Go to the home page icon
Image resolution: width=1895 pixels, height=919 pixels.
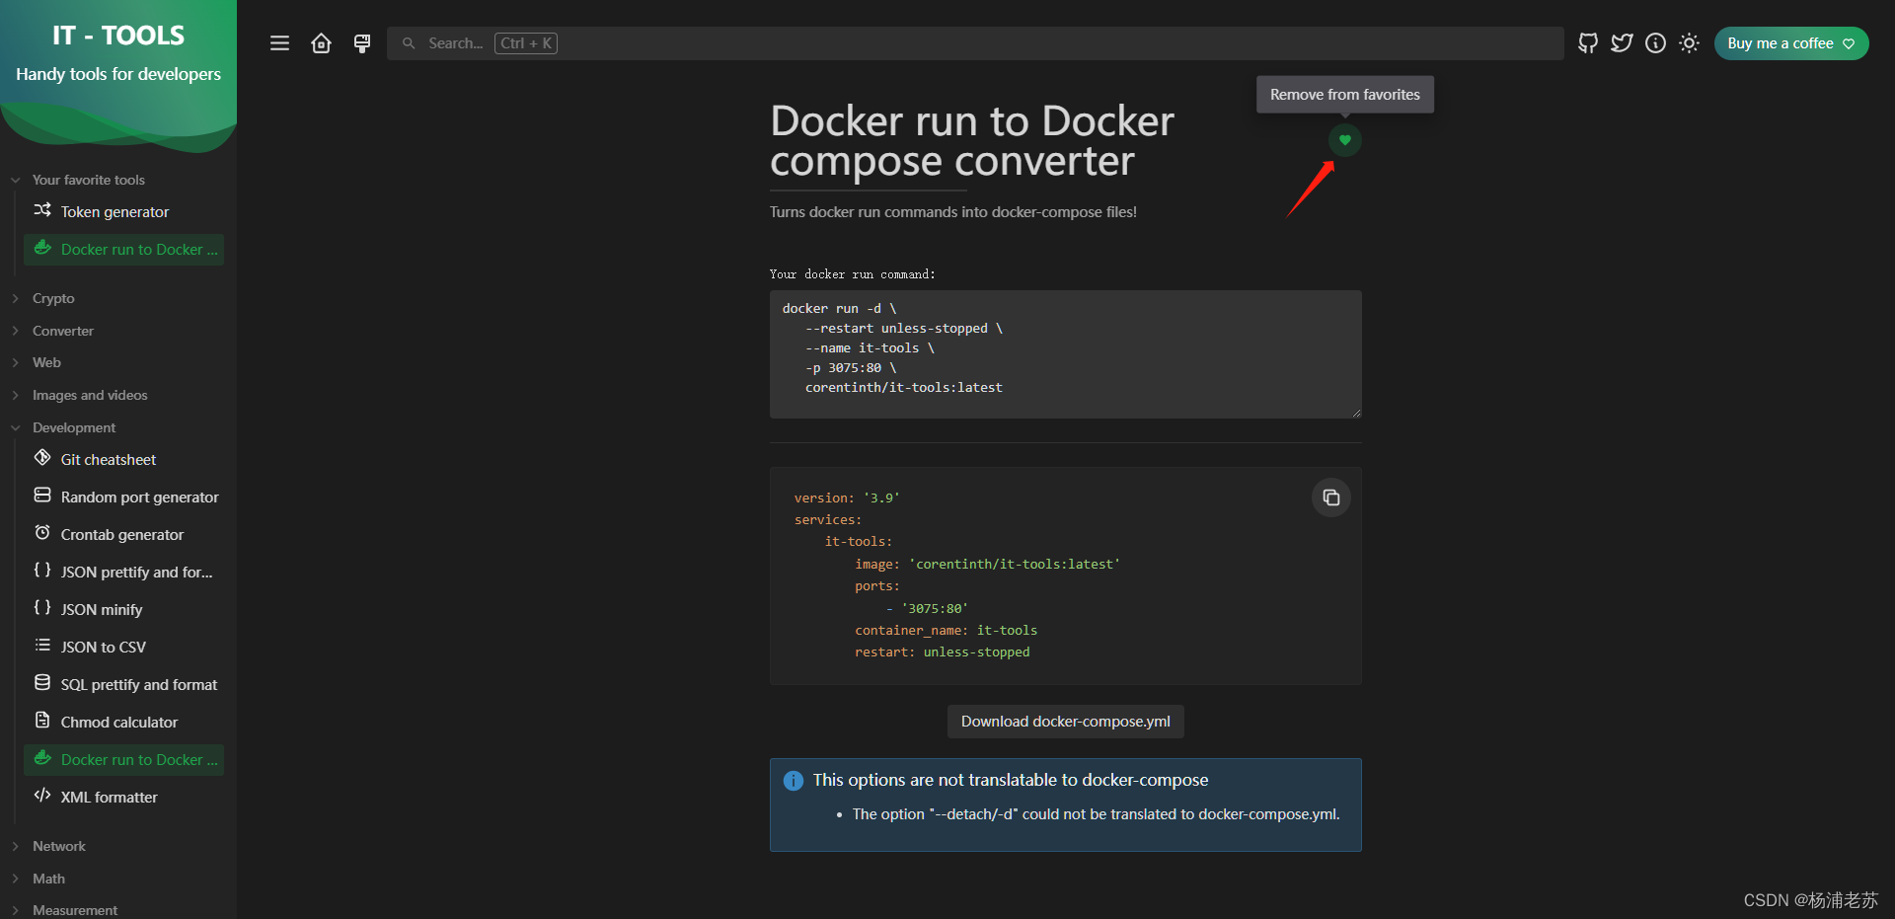321,43
